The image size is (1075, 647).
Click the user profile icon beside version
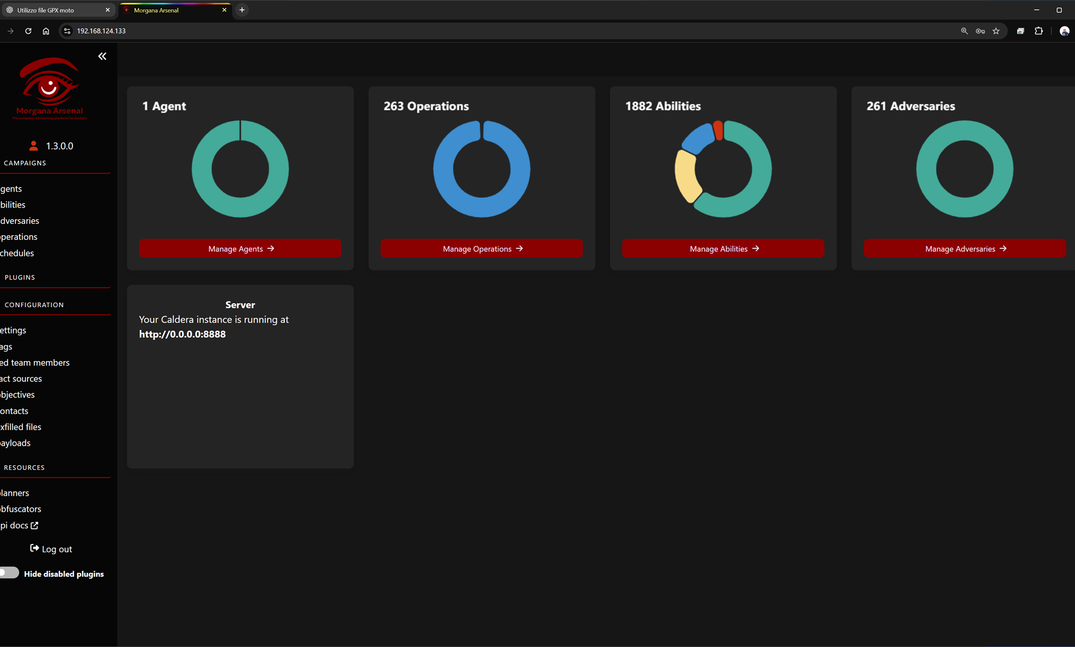tap(33, 146)
